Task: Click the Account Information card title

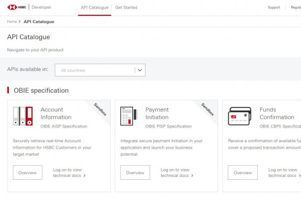Action: [x=56, y=113]
